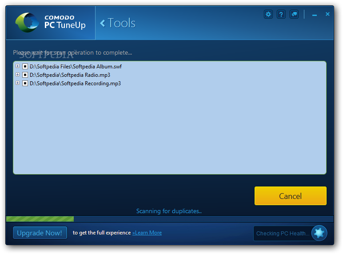Close the PC TuneUp window
343x254 pixels.
tap(327, 14)
